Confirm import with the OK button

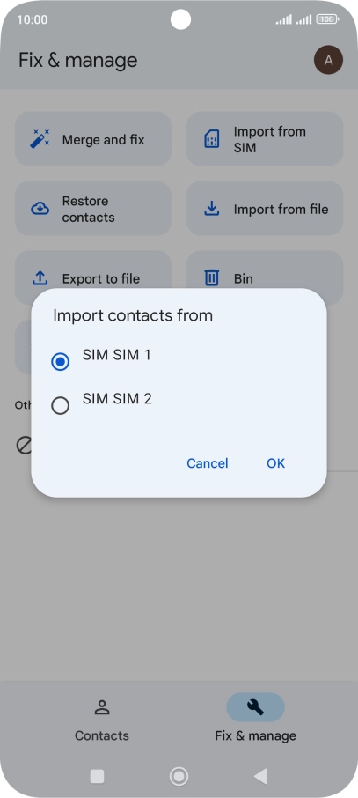275,463
